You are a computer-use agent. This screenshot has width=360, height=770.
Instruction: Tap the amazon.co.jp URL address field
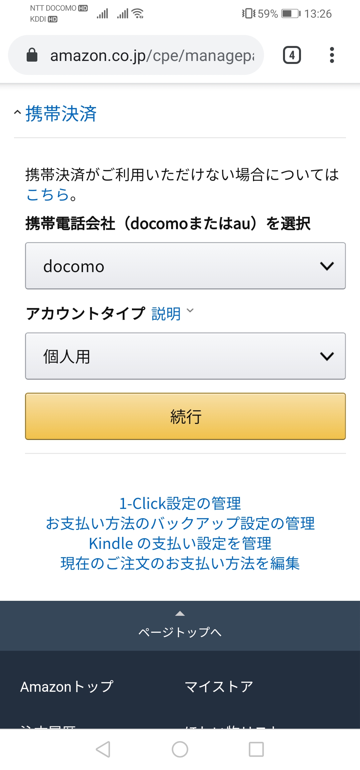click(152, 55)
